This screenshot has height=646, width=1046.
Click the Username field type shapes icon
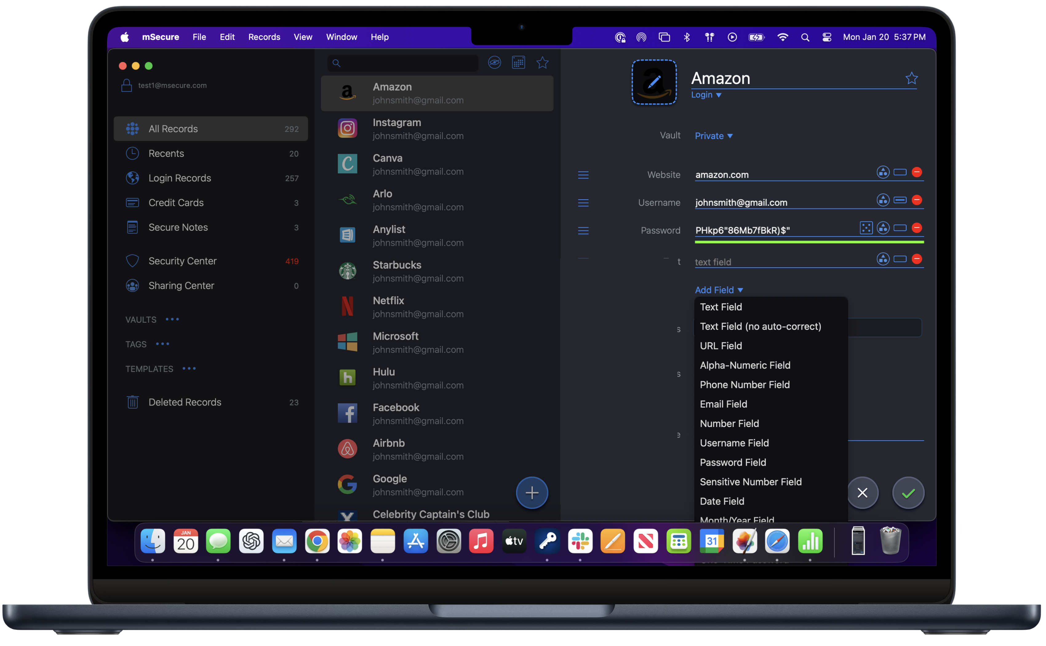point(883,200)
